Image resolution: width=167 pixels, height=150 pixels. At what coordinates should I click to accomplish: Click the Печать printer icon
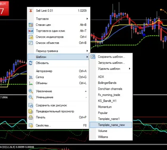click(x=31, y=117)
